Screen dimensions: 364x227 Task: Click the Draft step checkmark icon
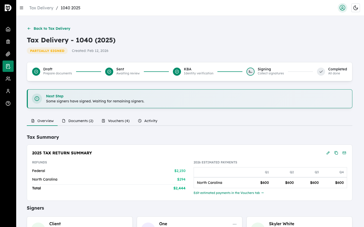pos(36,72)
